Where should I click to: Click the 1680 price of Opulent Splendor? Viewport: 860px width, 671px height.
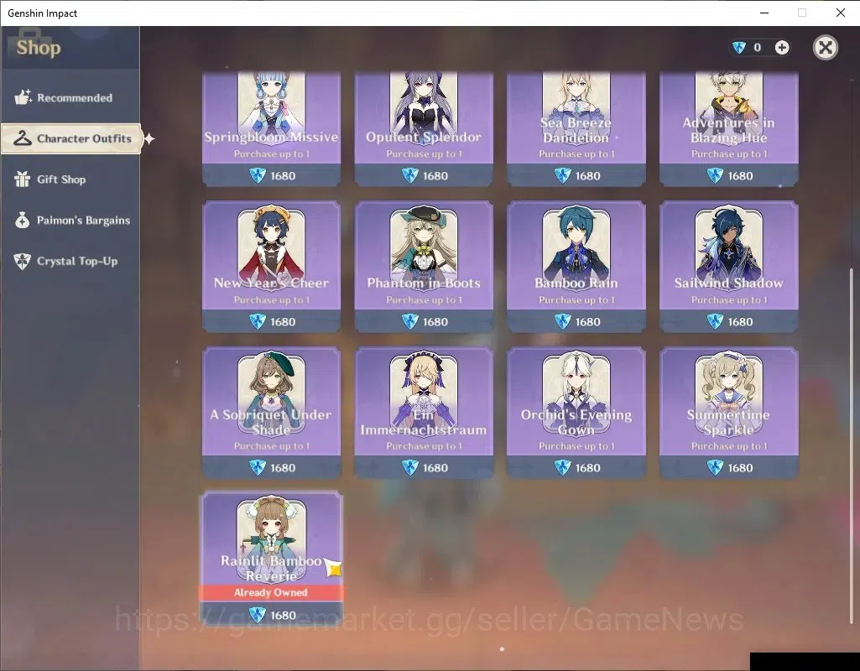435,176
